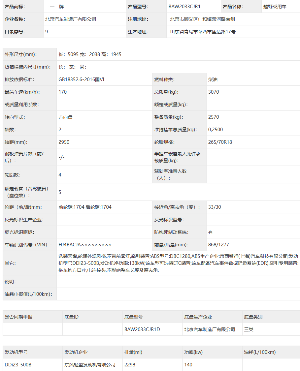Viewport: 300px width, 371px height.
Task: Click engine maker 东风轻型发动机有限公司
Action: click(90, 365)
